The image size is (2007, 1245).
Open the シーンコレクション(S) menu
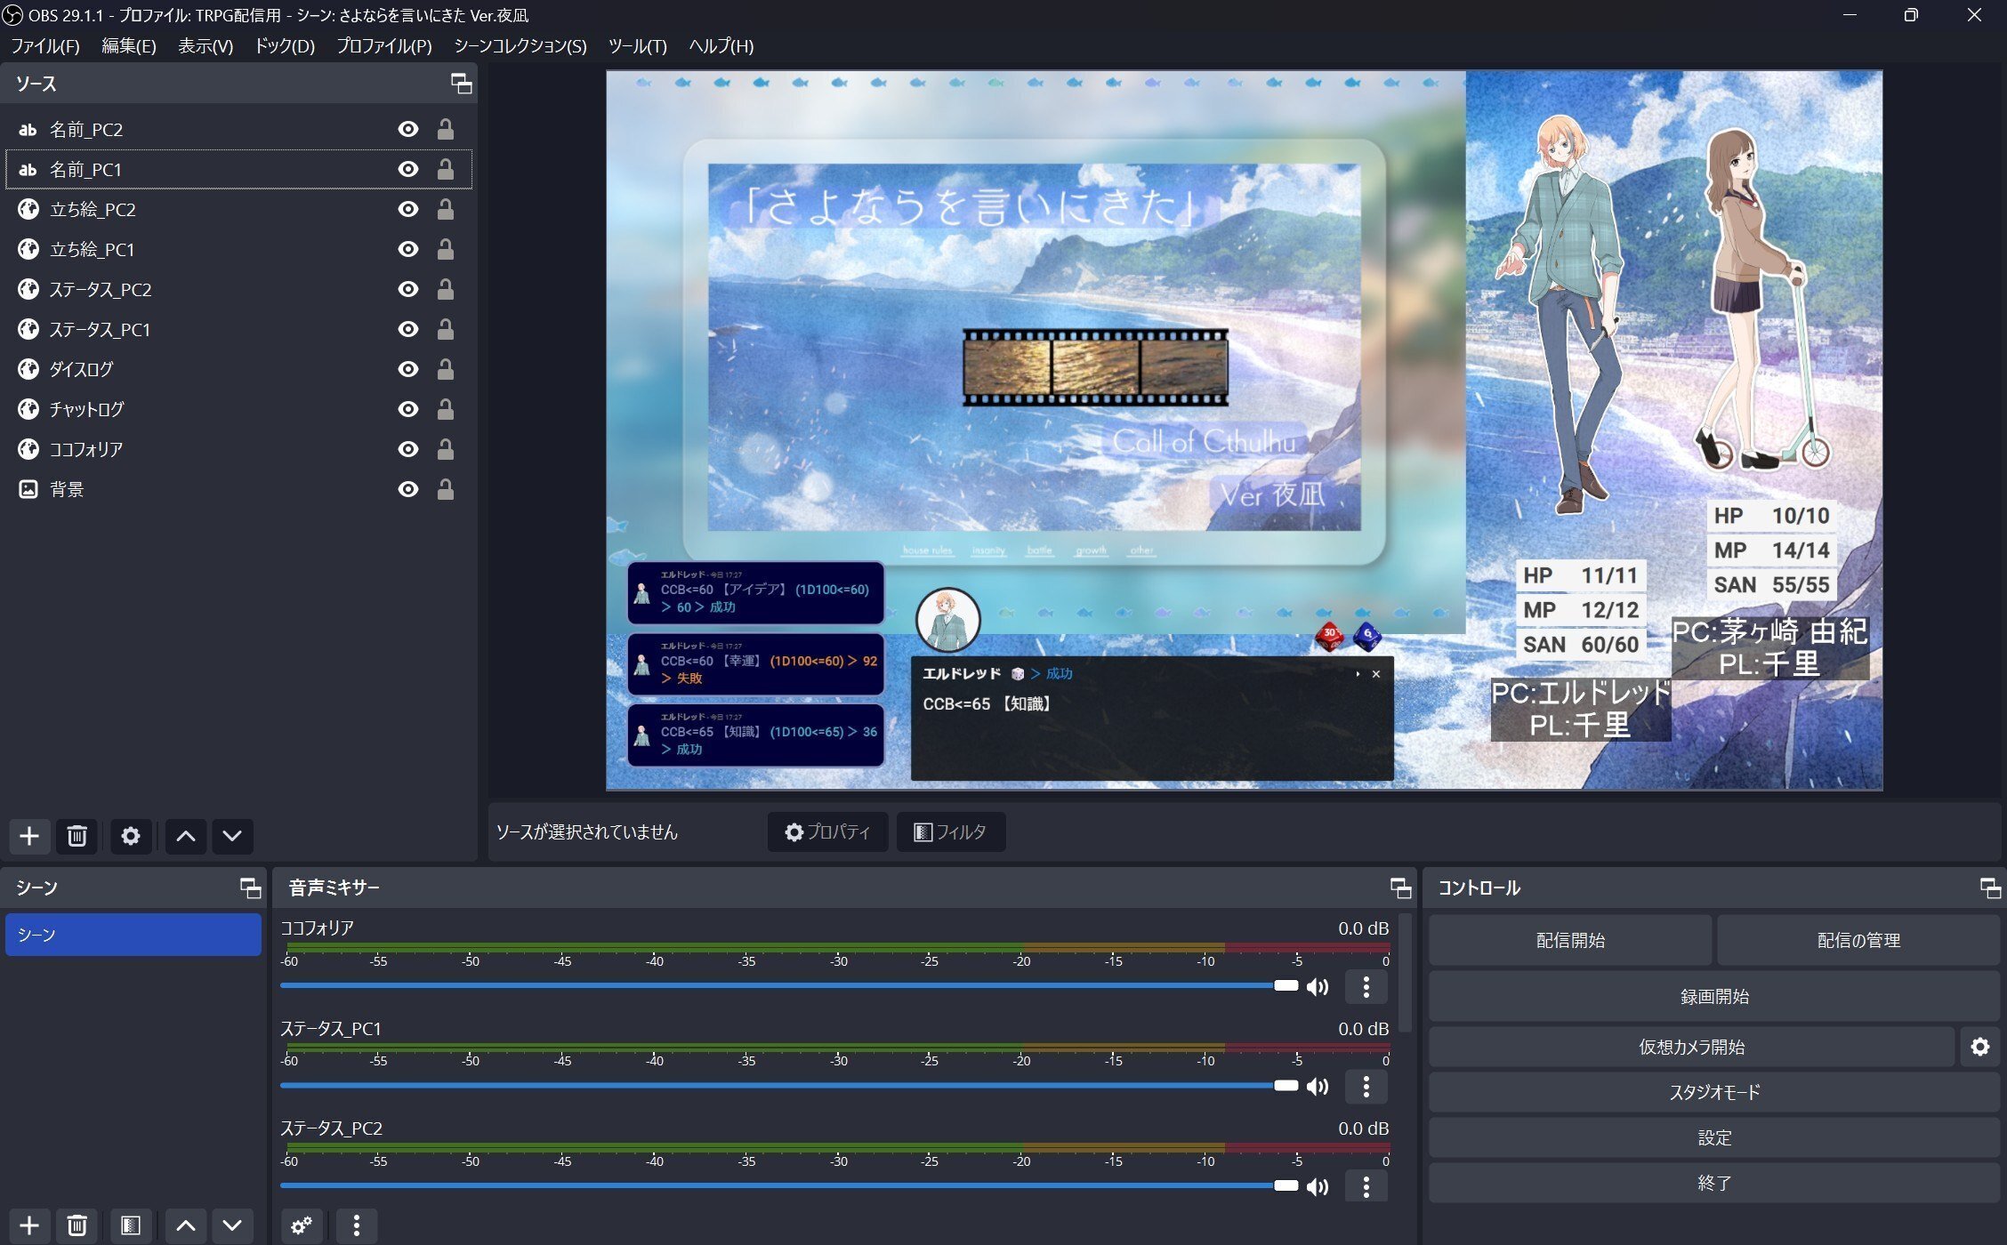coord(520,46)
